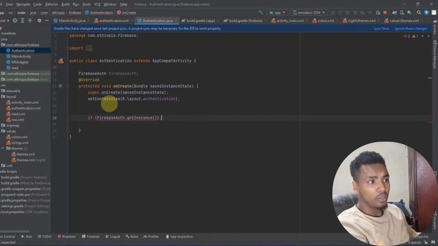
Task: Click the Sync Now link
Action: point(381,29)
